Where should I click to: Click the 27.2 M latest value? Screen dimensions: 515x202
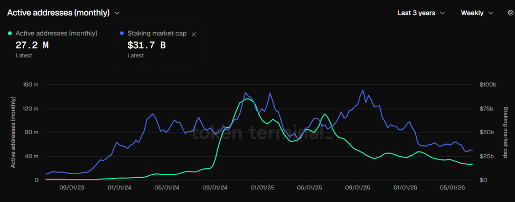[x=32, y=45]
